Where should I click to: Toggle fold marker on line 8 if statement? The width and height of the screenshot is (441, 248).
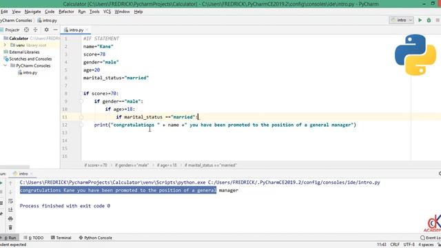click(x=81, y=94)
